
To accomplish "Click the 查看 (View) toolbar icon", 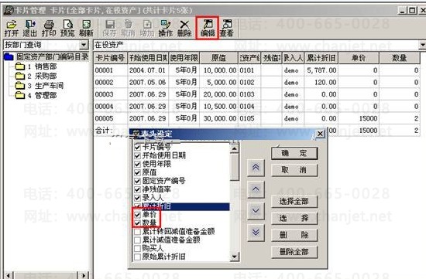I will [227, 28].
